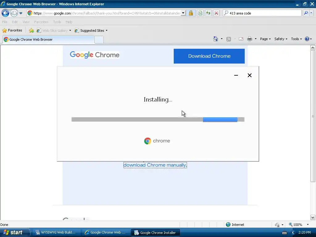Screen dimensions: 316x237
Task: Click the security lock icon
Action: [191, 13]
